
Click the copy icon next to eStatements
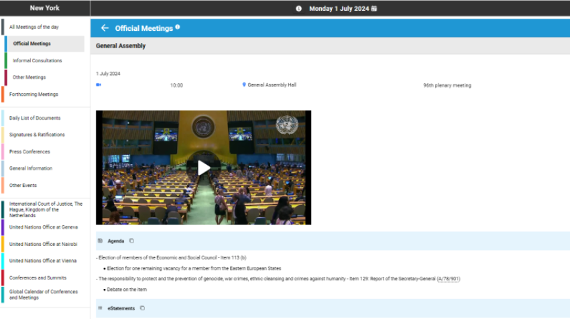(142, 308)
